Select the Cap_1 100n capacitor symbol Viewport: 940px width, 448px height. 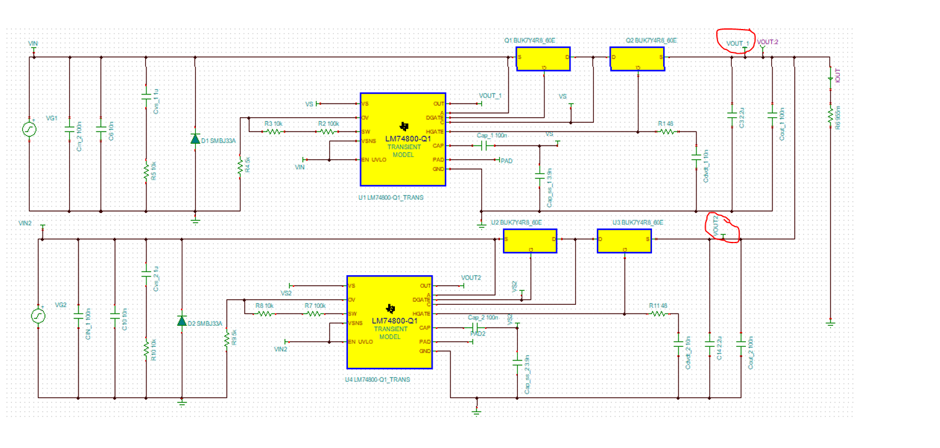[x=485, y=146]
